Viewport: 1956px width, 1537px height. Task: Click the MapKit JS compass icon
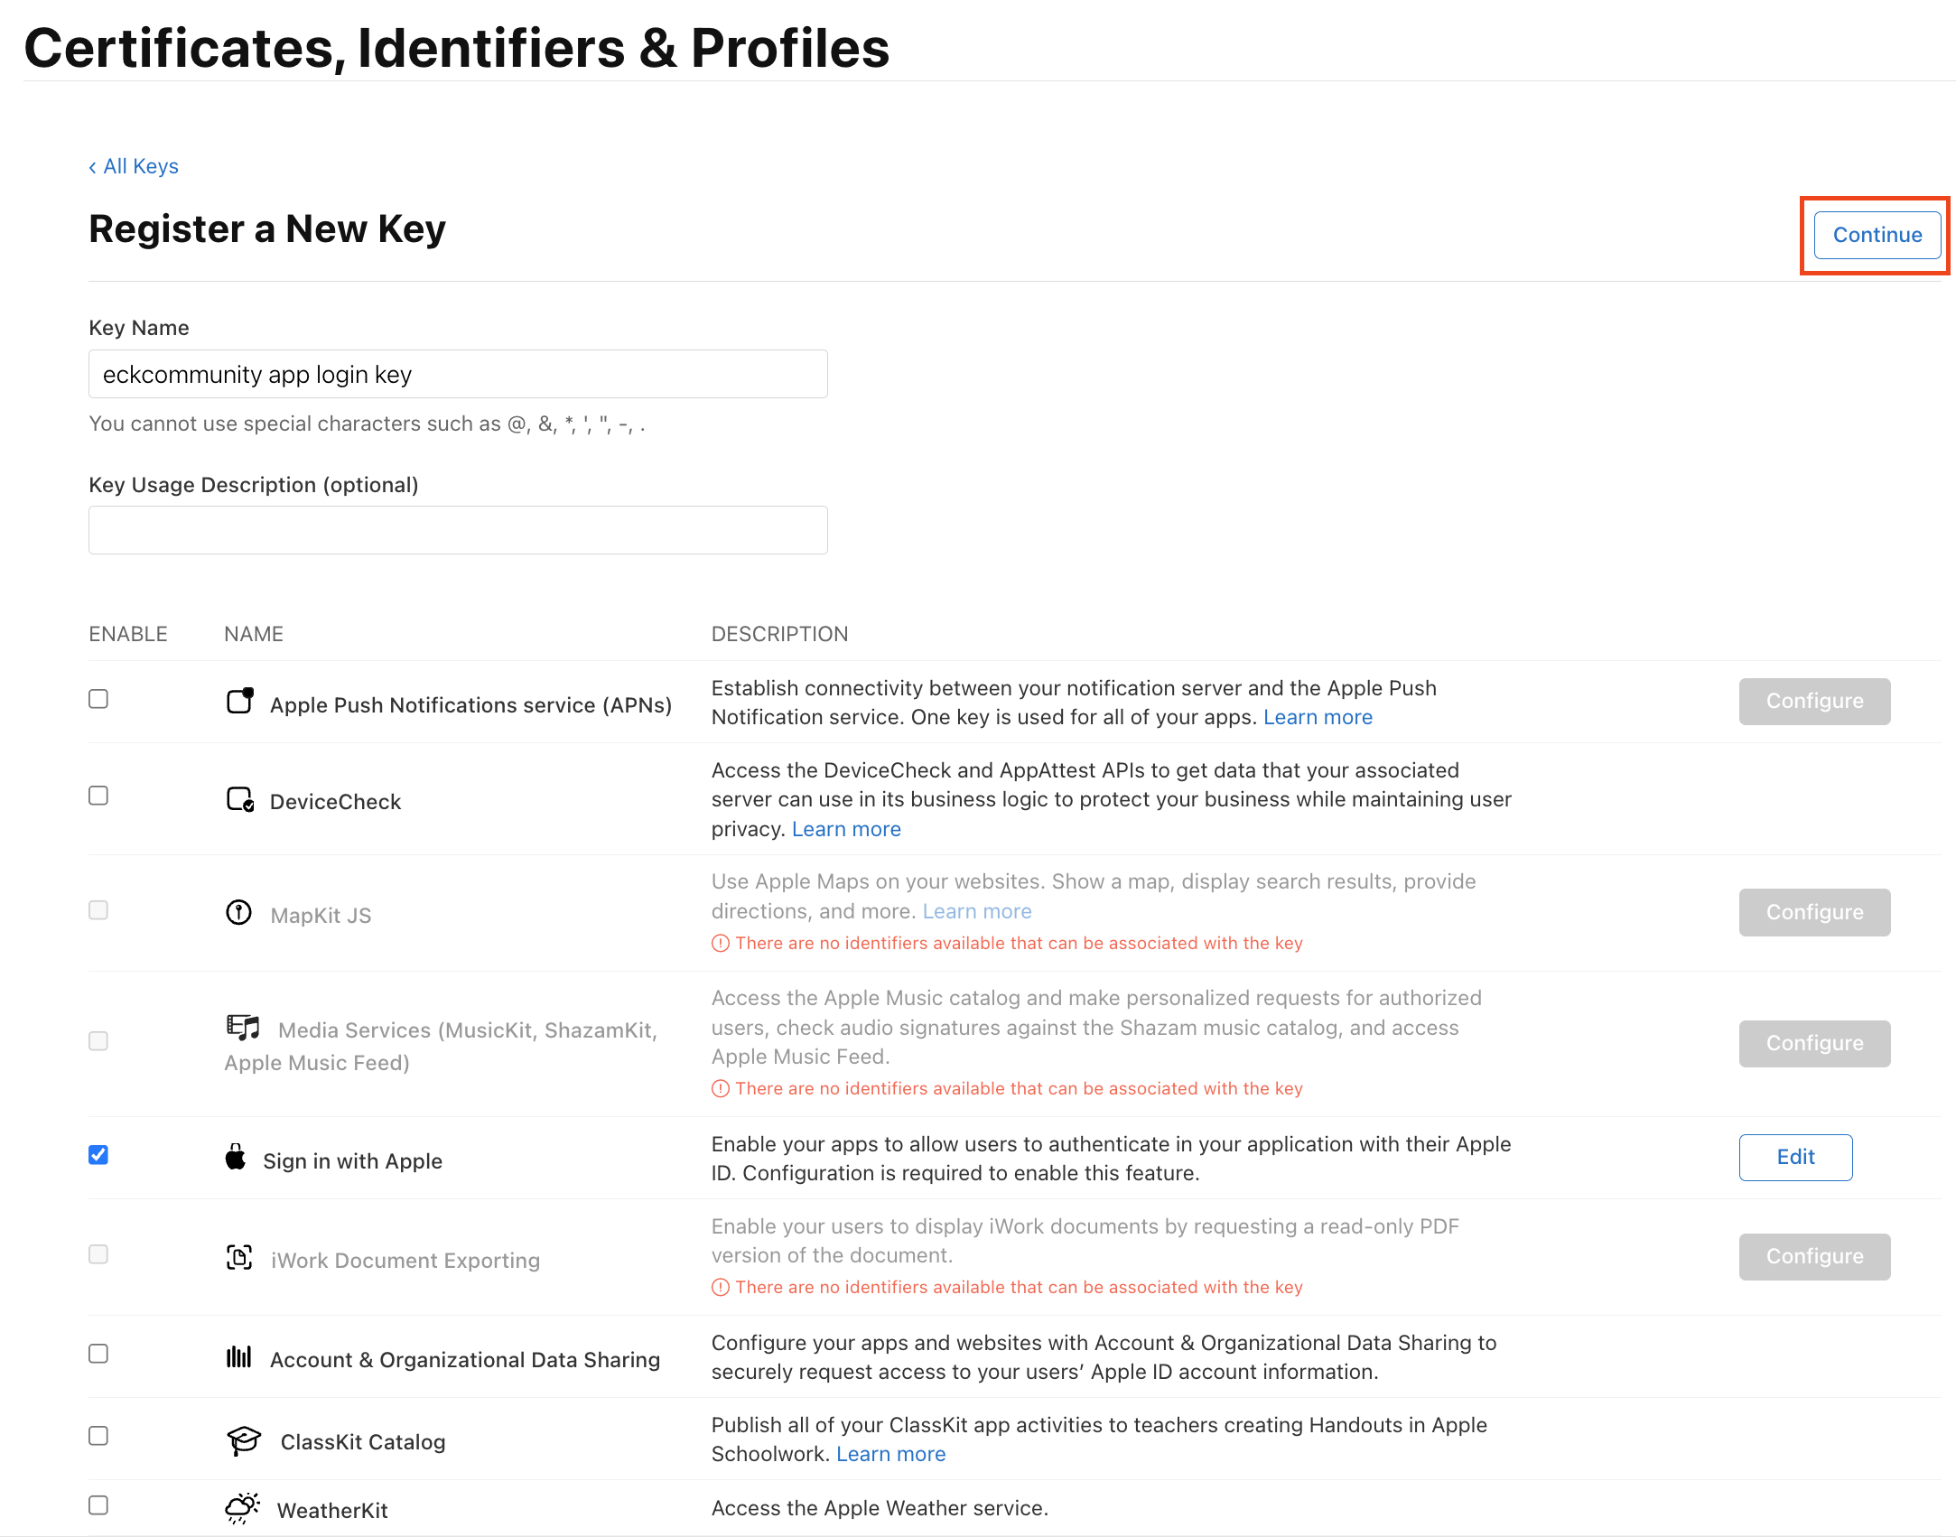(x=238, y=913)
